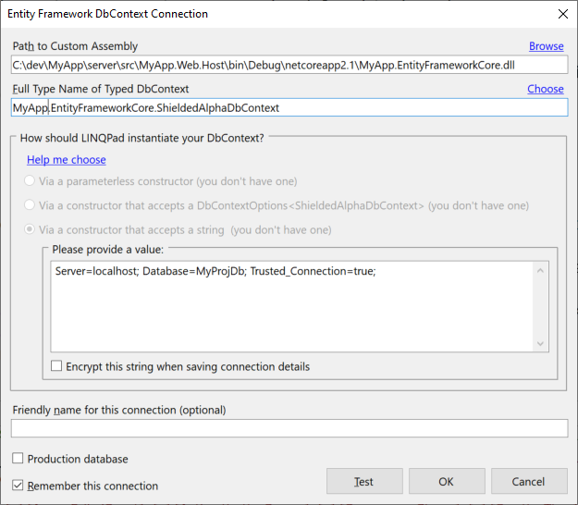Tick the Production database checkbox

point(18,458)
